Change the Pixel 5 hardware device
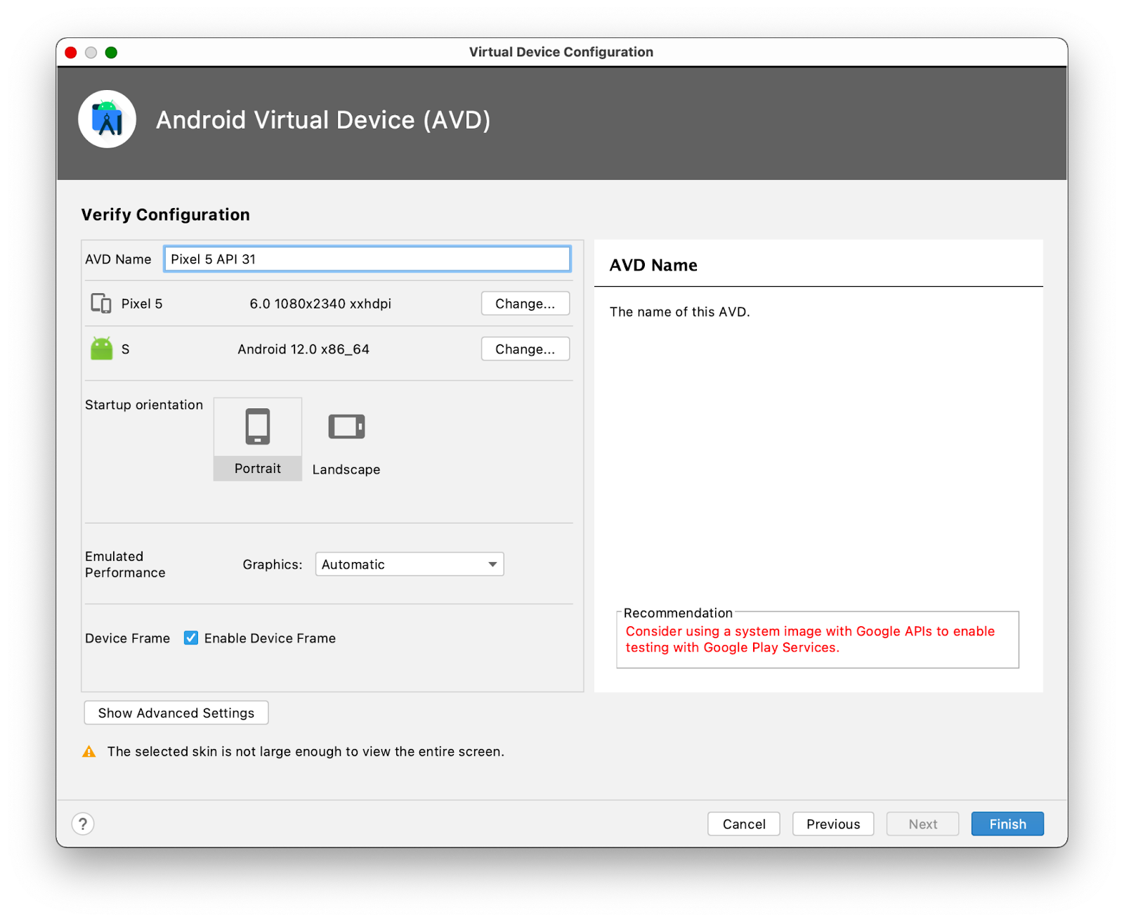Image resolution: width=1124 pixels, height=922 pixels. [525, 304]
